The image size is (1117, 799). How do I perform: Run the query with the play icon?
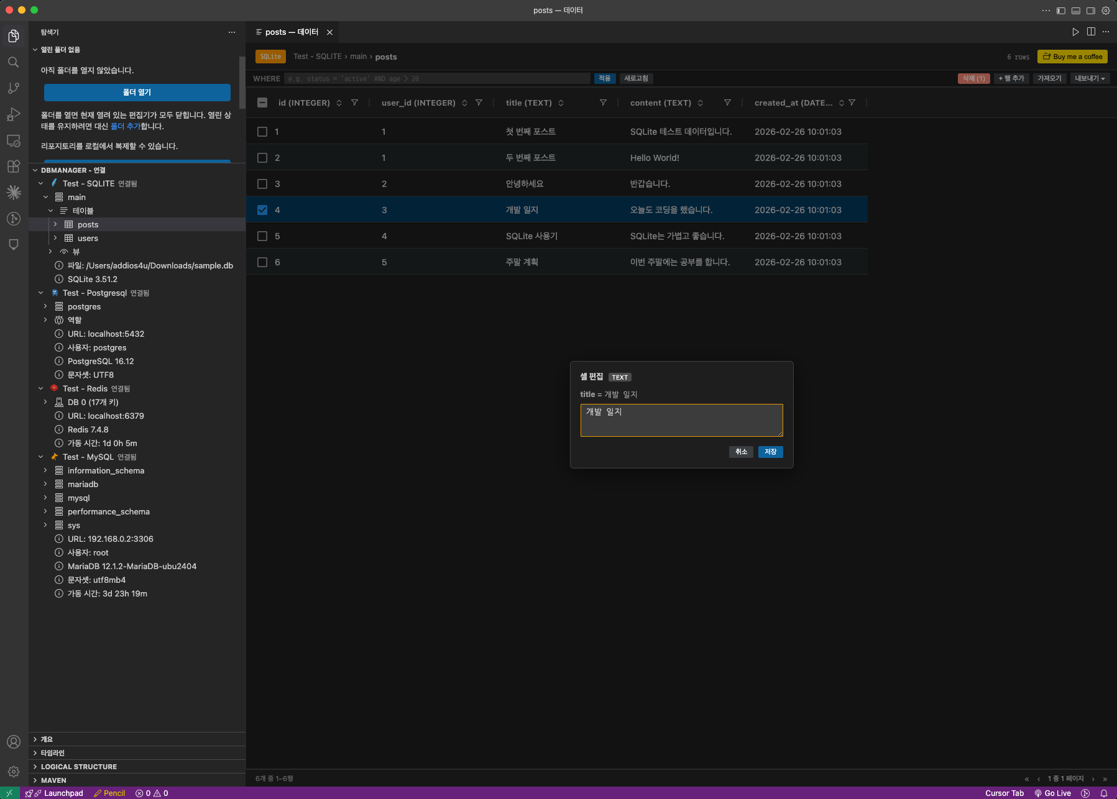[1075, 32]
